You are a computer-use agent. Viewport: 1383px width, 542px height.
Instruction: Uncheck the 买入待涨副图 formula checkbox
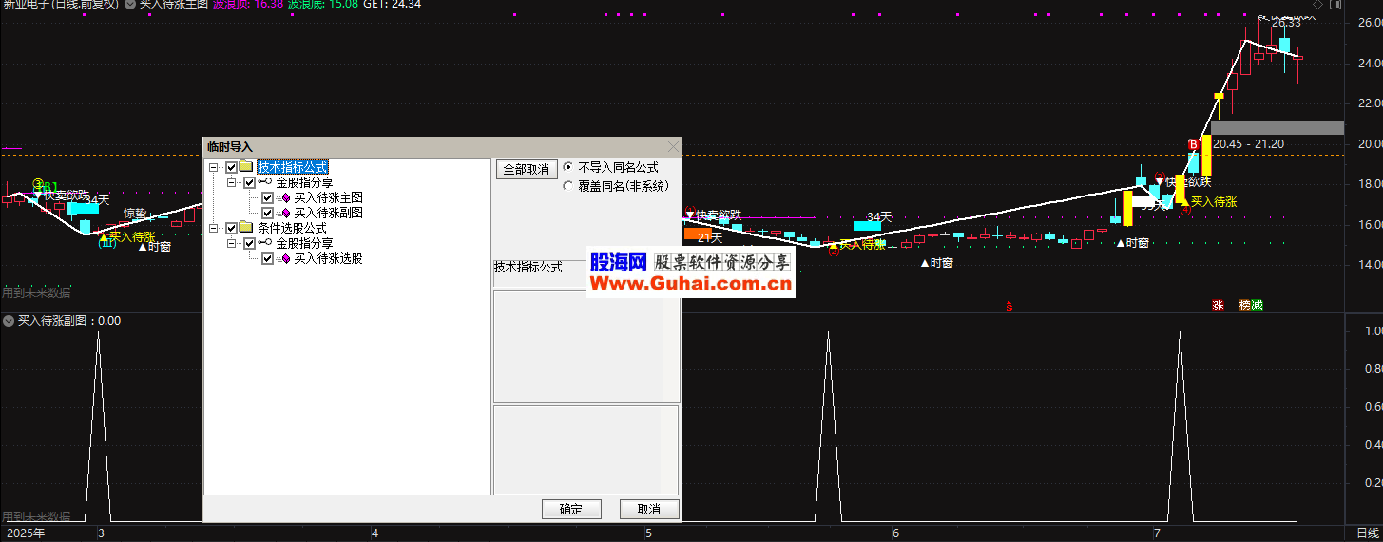pyautogui.click(x=267, y=213)
